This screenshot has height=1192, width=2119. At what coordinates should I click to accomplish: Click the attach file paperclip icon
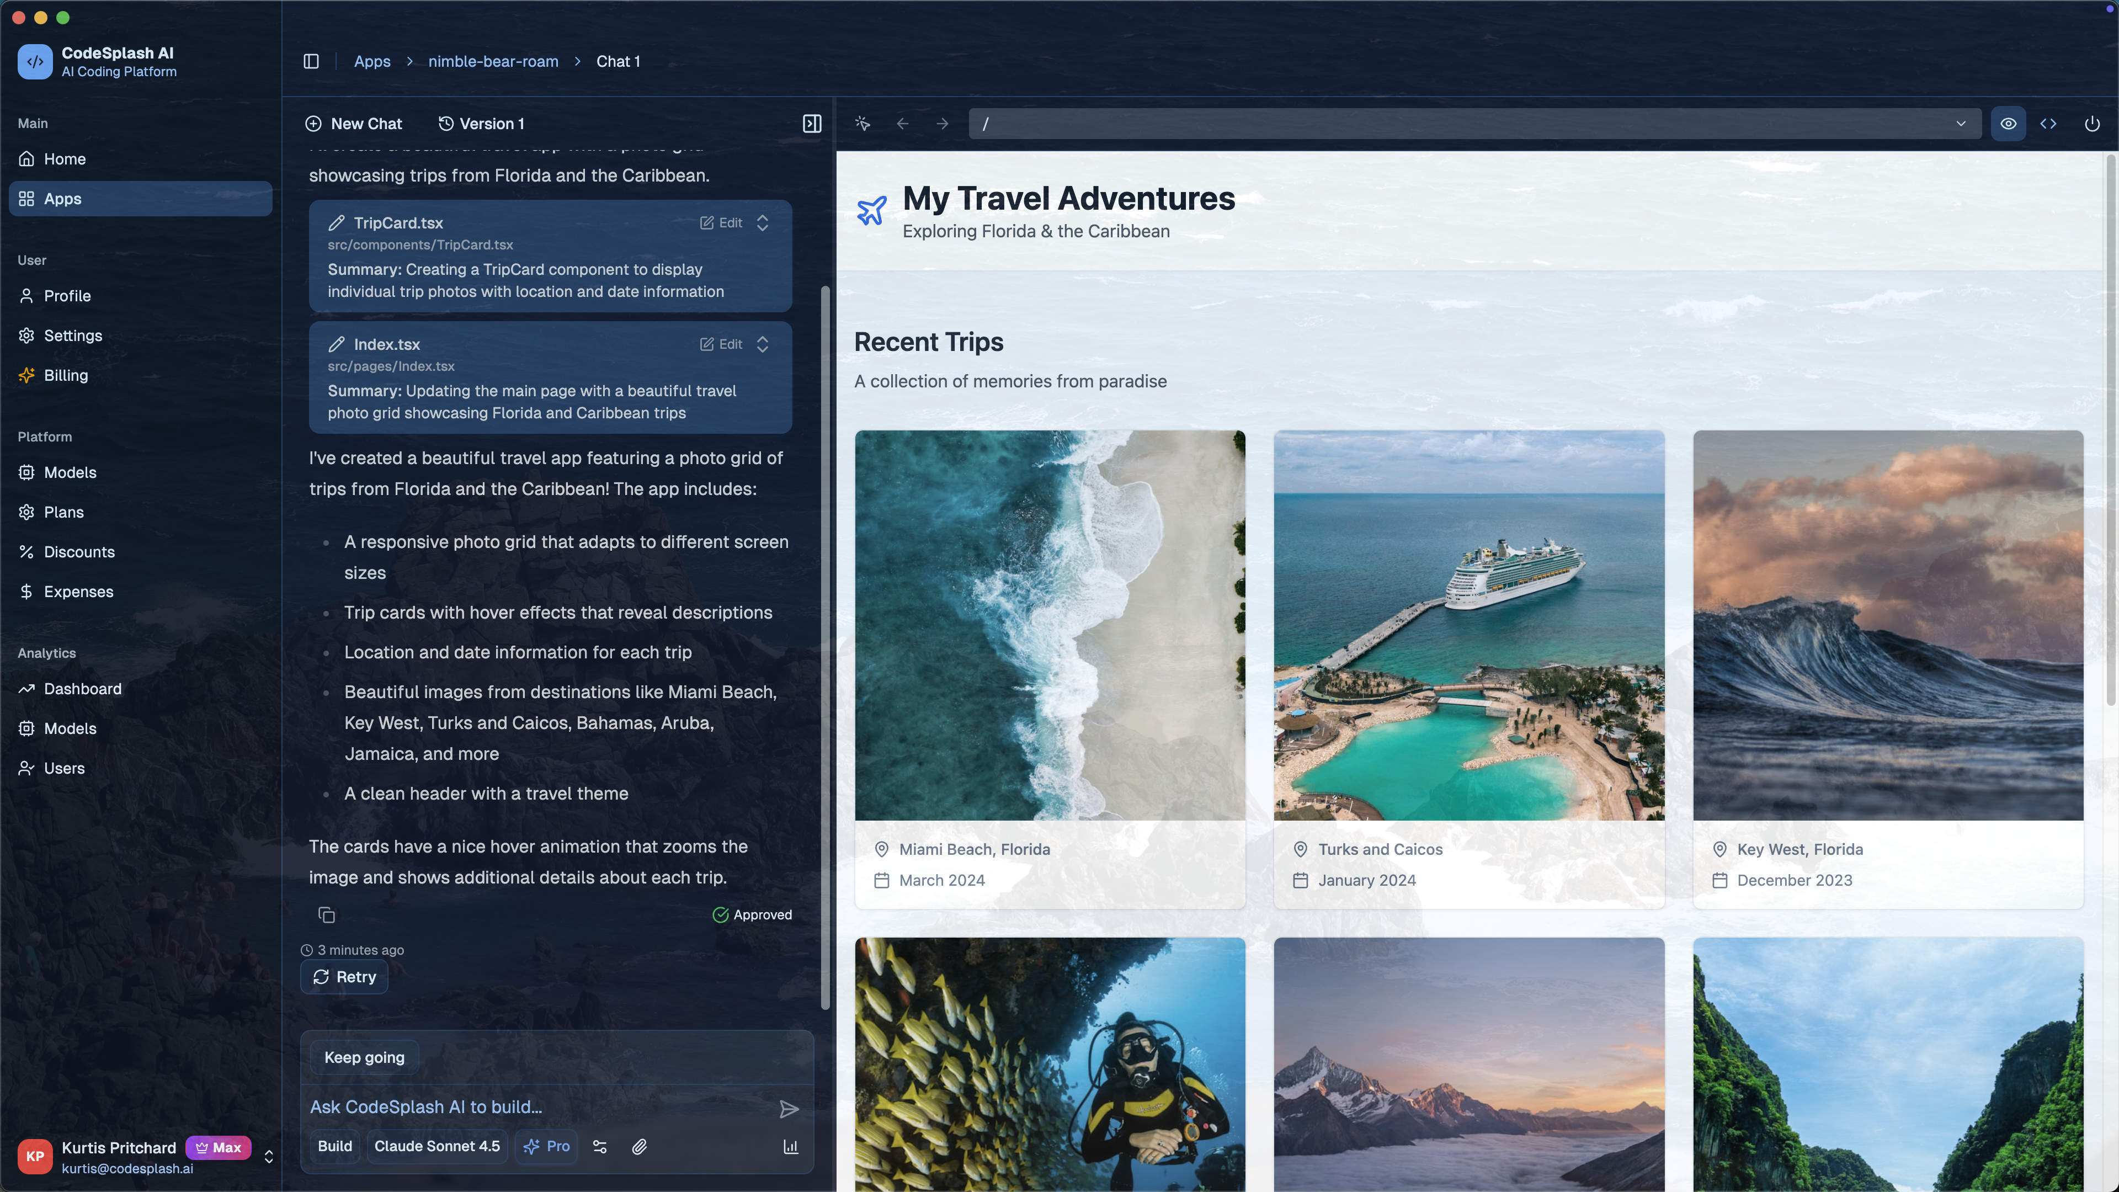[639, 1146]
